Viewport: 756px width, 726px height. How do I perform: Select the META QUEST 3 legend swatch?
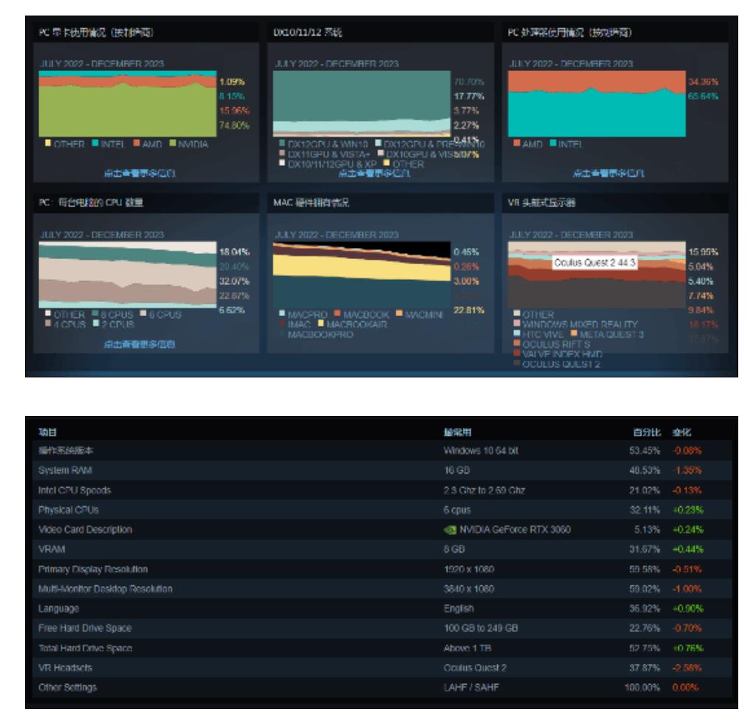tap(574, 333)
